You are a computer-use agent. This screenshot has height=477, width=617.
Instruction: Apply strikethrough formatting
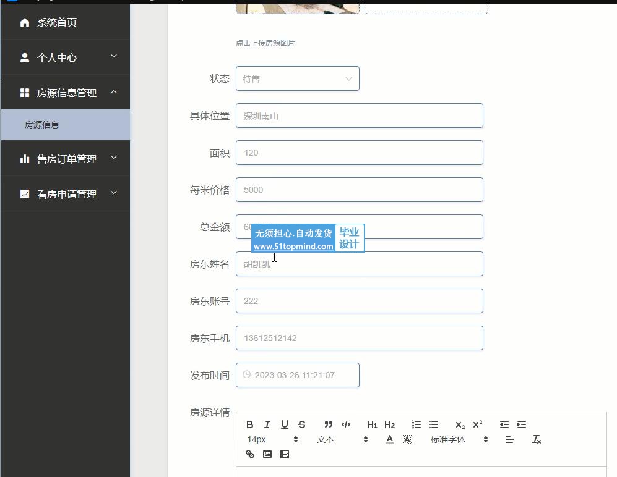tap(302, 424)
